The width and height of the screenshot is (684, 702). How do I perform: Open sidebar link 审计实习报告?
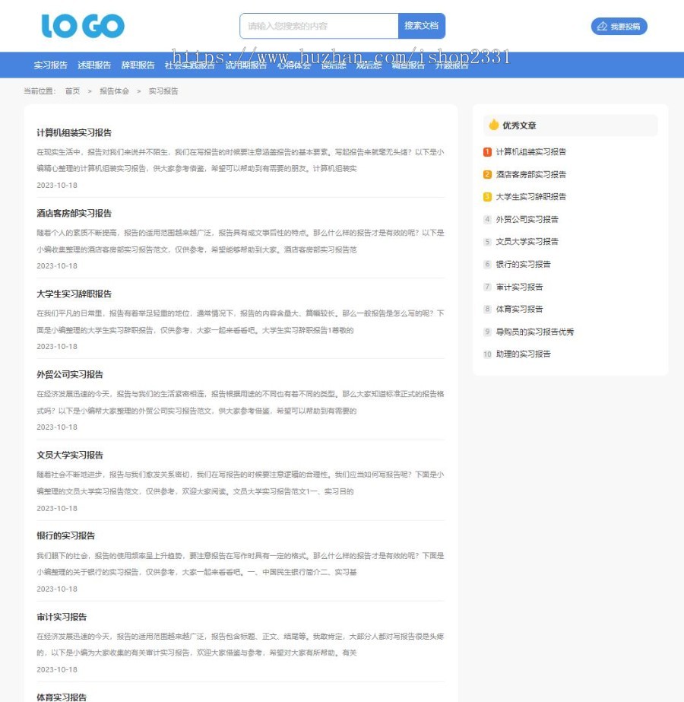click(519, 287)
